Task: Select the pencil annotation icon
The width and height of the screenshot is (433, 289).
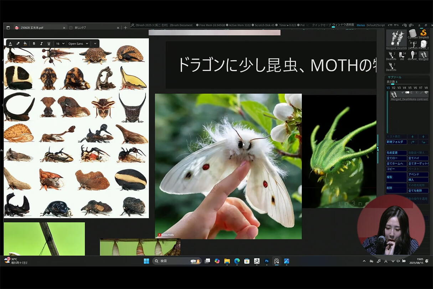Action: 17,43
